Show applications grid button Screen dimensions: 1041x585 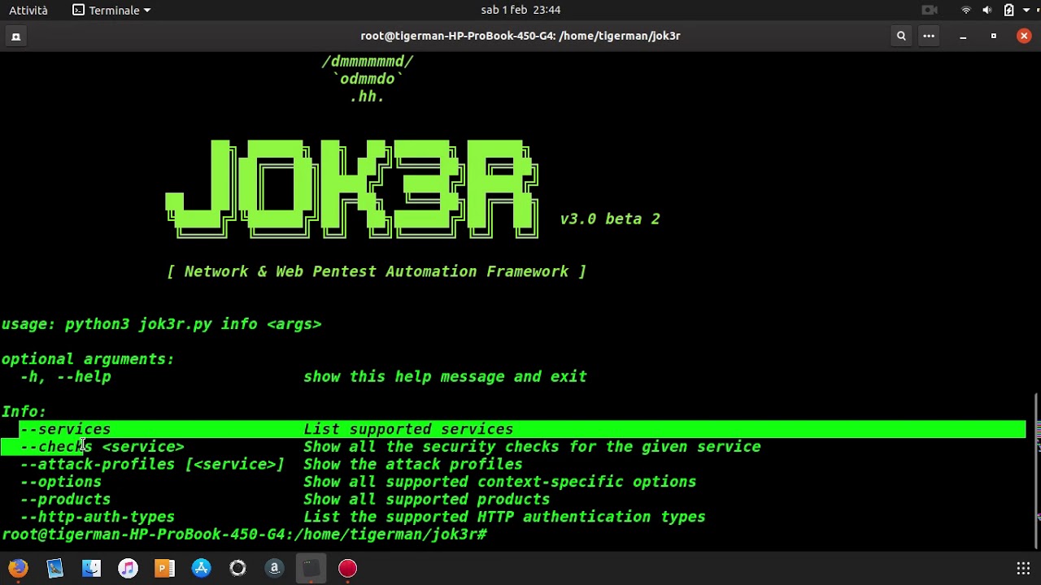pos(1023,568)
